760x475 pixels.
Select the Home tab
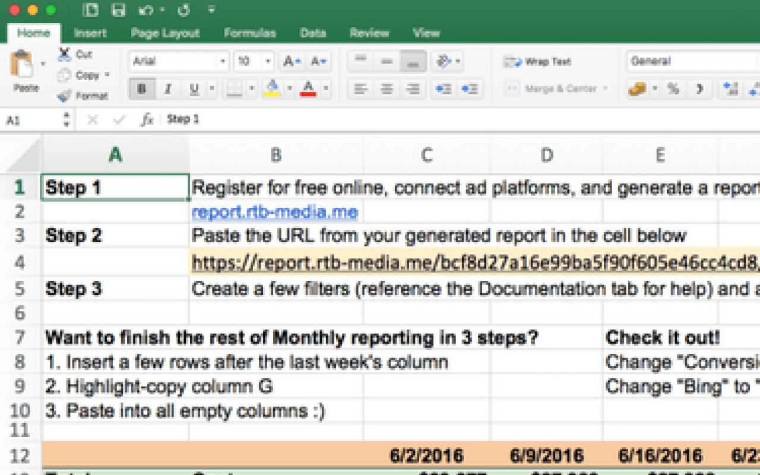pyautogui.click(x=33, y=33)
